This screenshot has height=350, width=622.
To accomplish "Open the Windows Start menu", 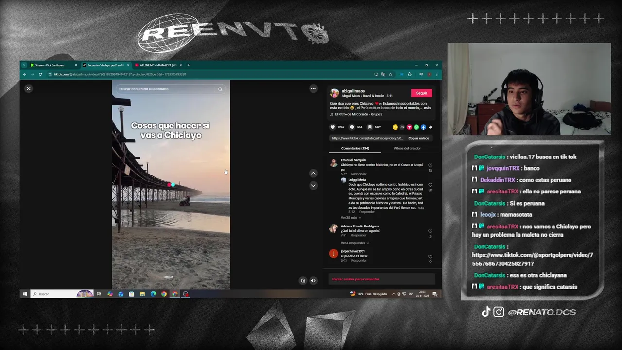I will click(x=25, y=294).
